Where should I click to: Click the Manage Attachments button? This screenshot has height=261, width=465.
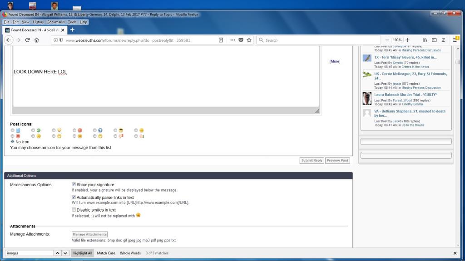[89, 234]
